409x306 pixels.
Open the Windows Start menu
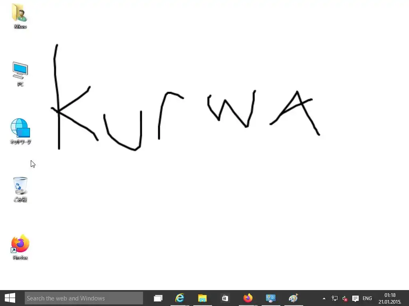point(10,298)
